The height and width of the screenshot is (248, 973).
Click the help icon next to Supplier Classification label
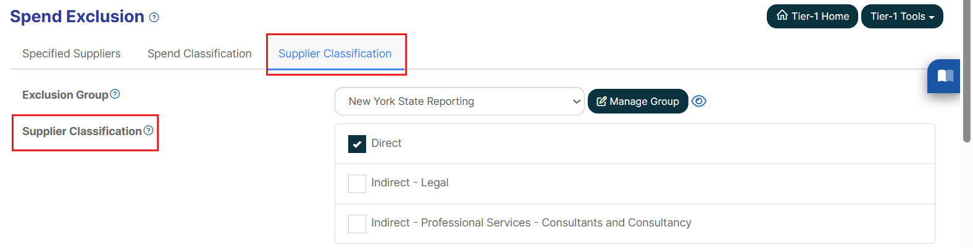[148, 130]
